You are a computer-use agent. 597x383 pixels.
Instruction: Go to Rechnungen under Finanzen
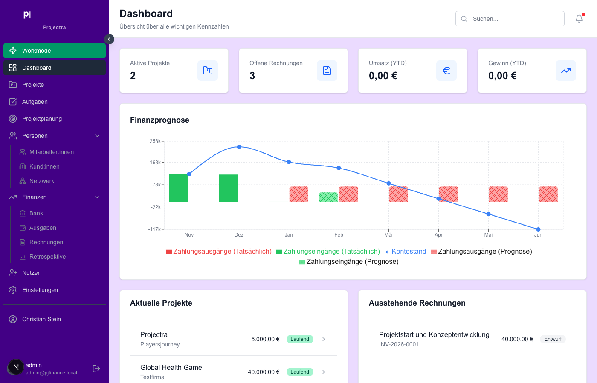(x=46, y=242)
